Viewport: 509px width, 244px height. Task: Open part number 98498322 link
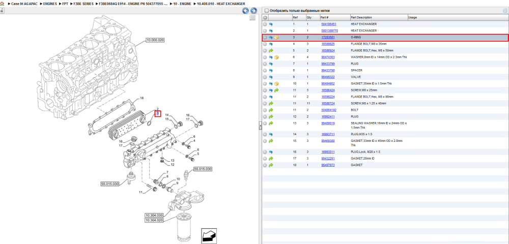[328, 77]
